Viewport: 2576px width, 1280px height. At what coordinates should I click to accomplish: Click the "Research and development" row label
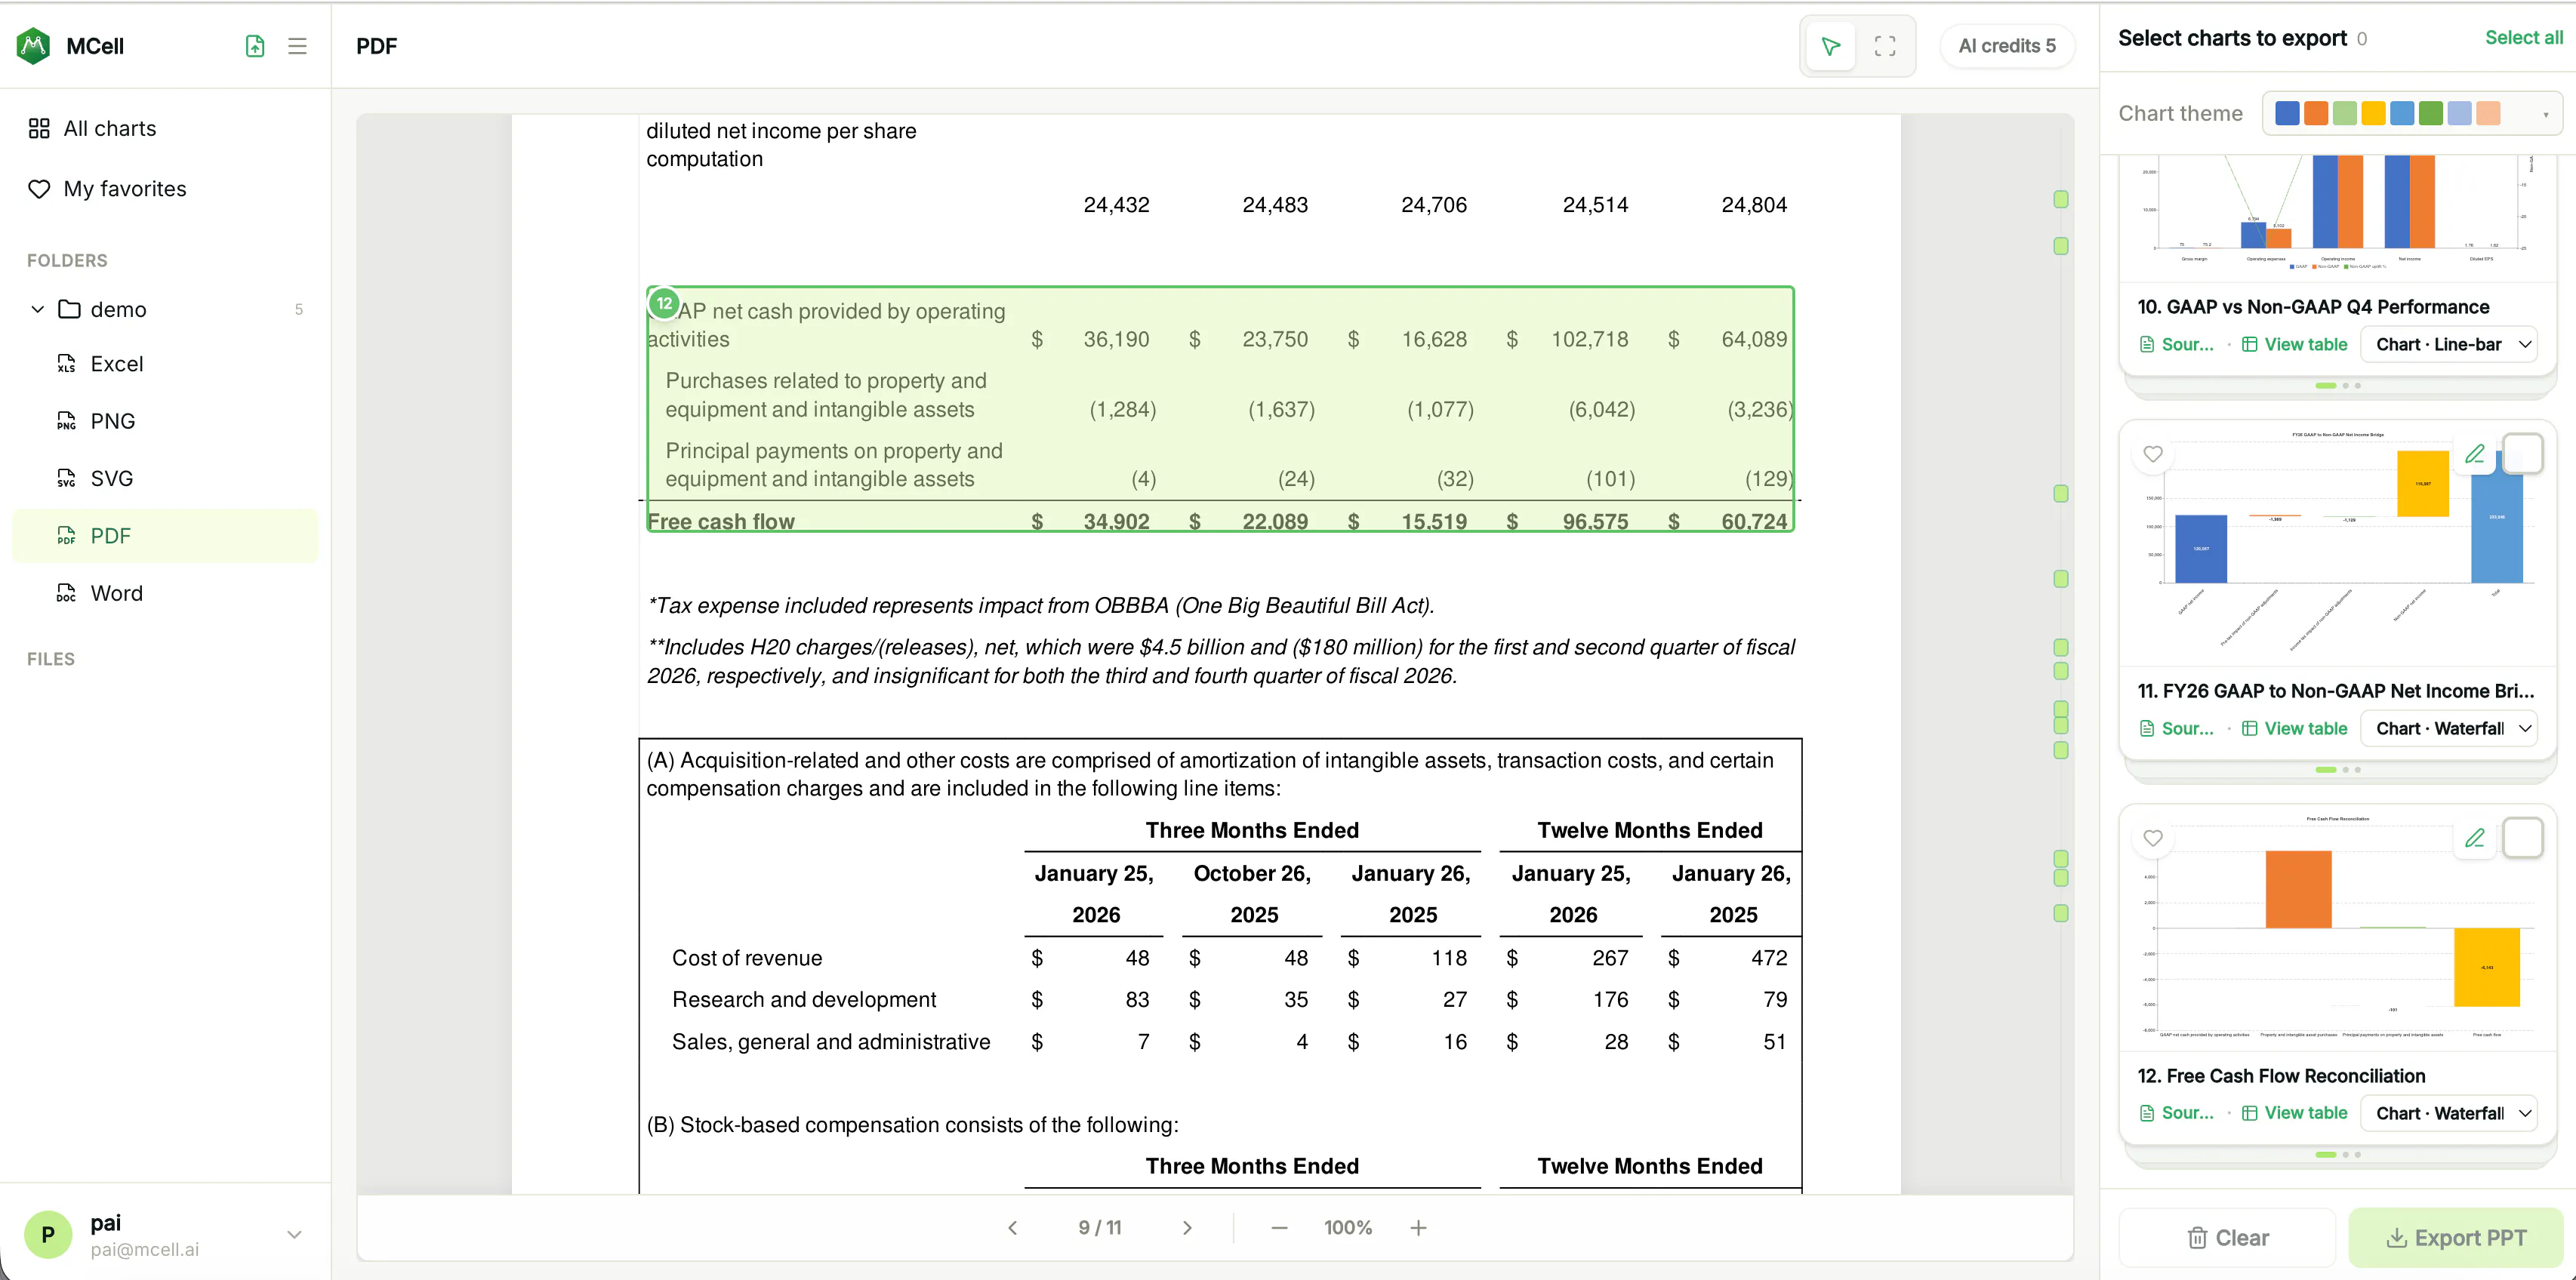[804, 1000]
